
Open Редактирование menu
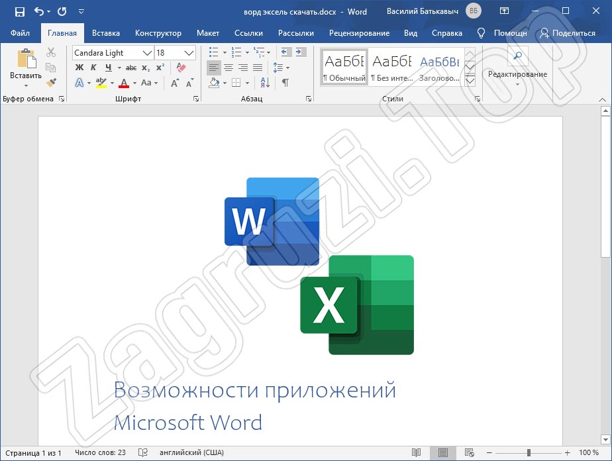[517, 67]
